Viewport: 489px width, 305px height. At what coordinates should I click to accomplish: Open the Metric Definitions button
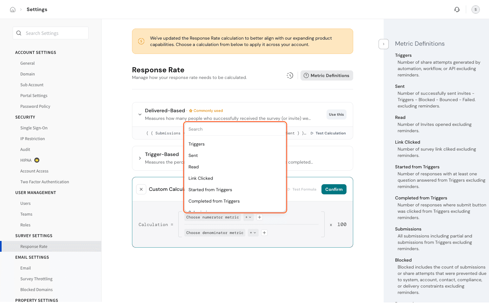click(x=327, y=75)
